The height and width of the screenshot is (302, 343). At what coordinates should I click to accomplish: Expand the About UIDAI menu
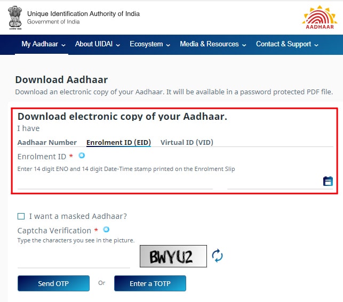coord(98,44)
